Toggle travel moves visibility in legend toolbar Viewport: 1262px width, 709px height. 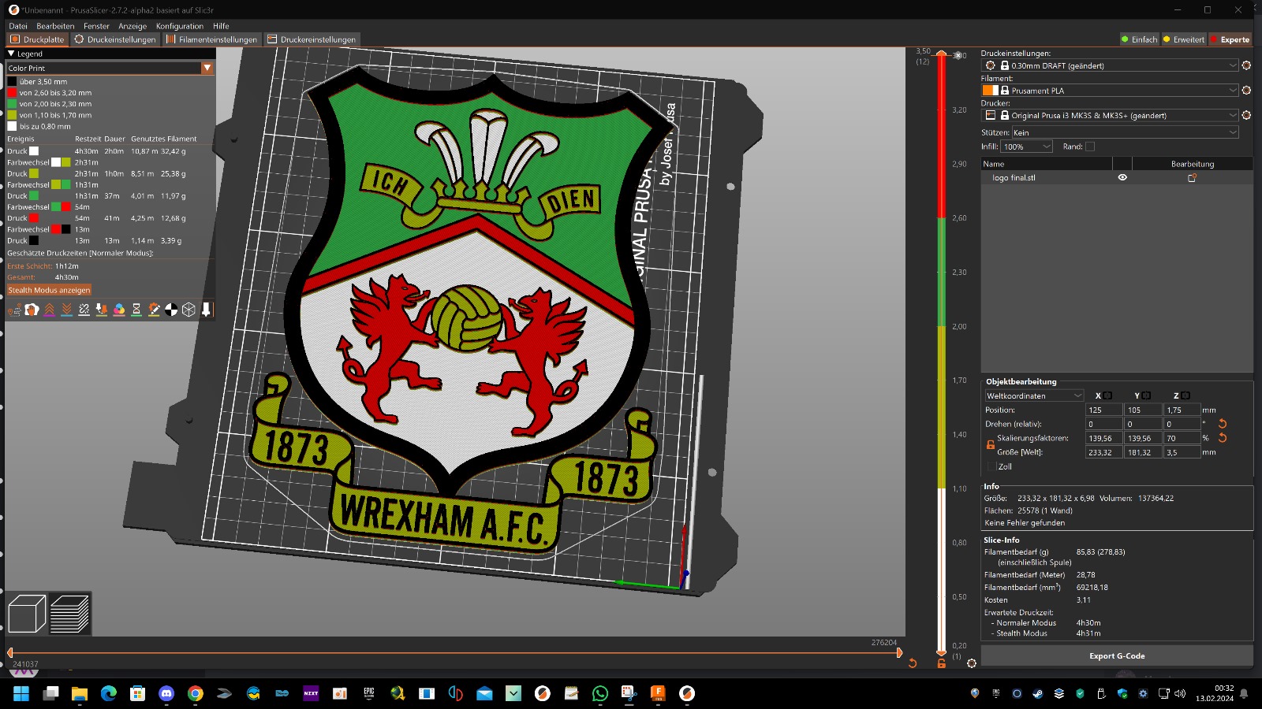tap(14, 310)
